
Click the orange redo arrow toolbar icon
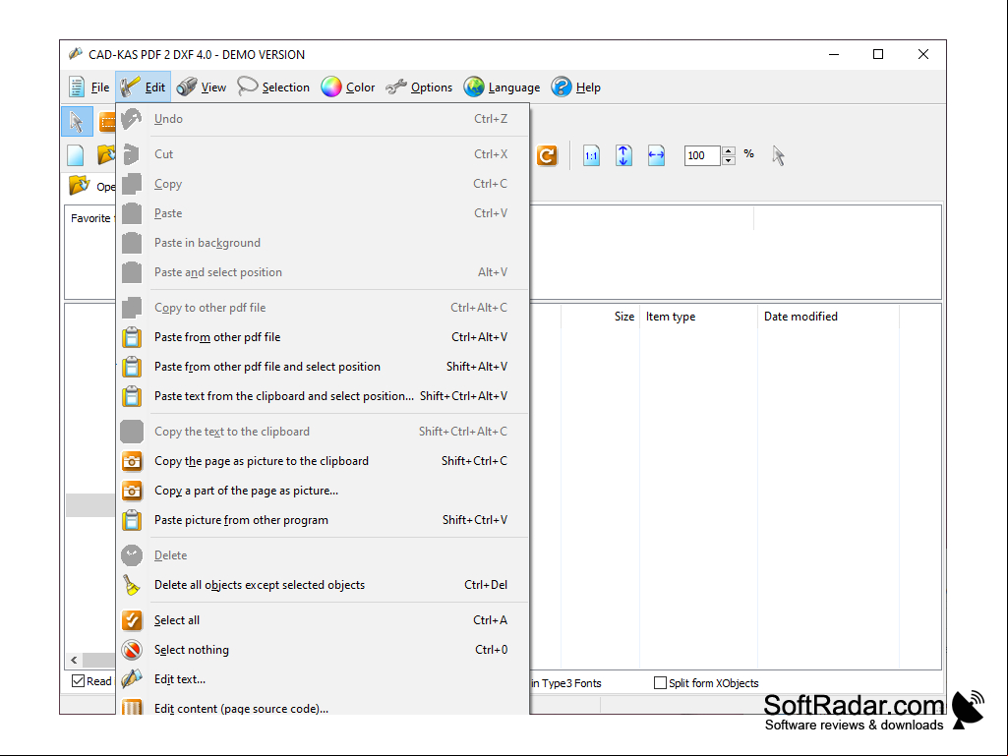pos(547,155)
